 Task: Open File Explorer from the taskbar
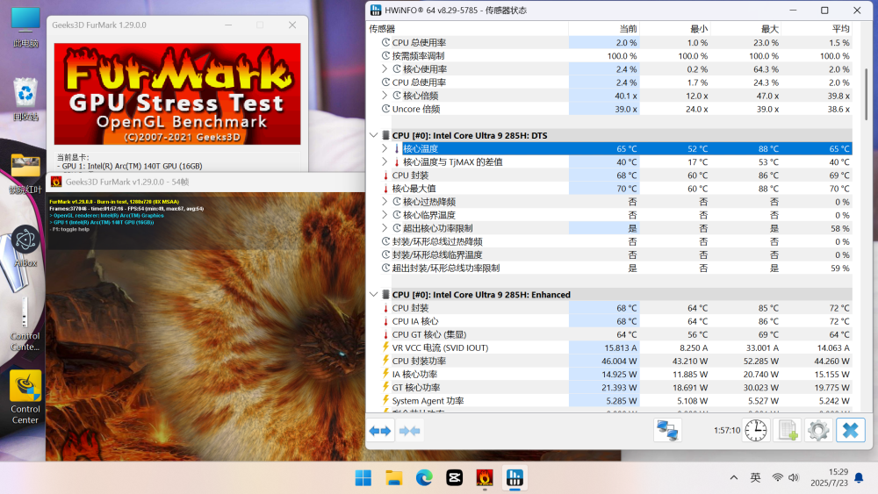(393, 478)
